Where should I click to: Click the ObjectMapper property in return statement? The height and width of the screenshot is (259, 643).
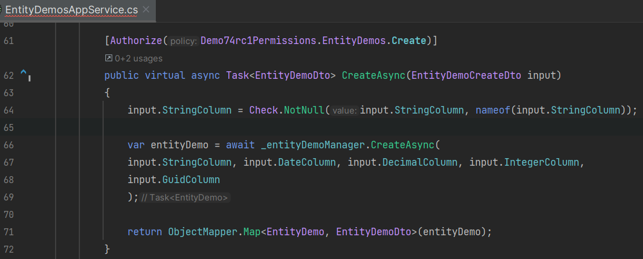point(200,232)
